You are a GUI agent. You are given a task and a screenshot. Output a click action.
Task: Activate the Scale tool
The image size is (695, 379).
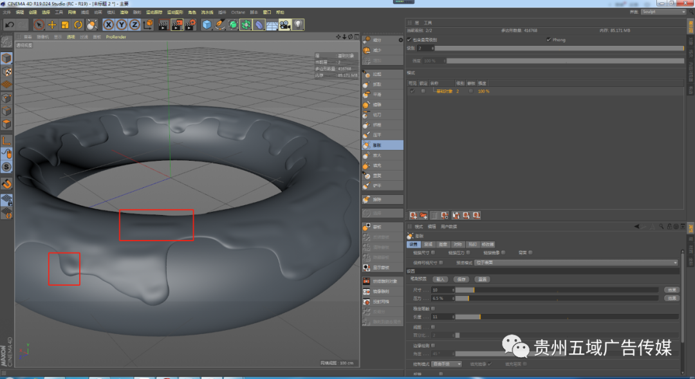pyautogui.click(x=65, y=25)
